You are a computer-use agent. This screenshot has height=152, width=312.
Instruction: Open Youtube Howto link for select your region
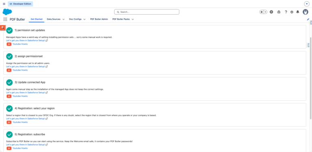click(20, 122)
